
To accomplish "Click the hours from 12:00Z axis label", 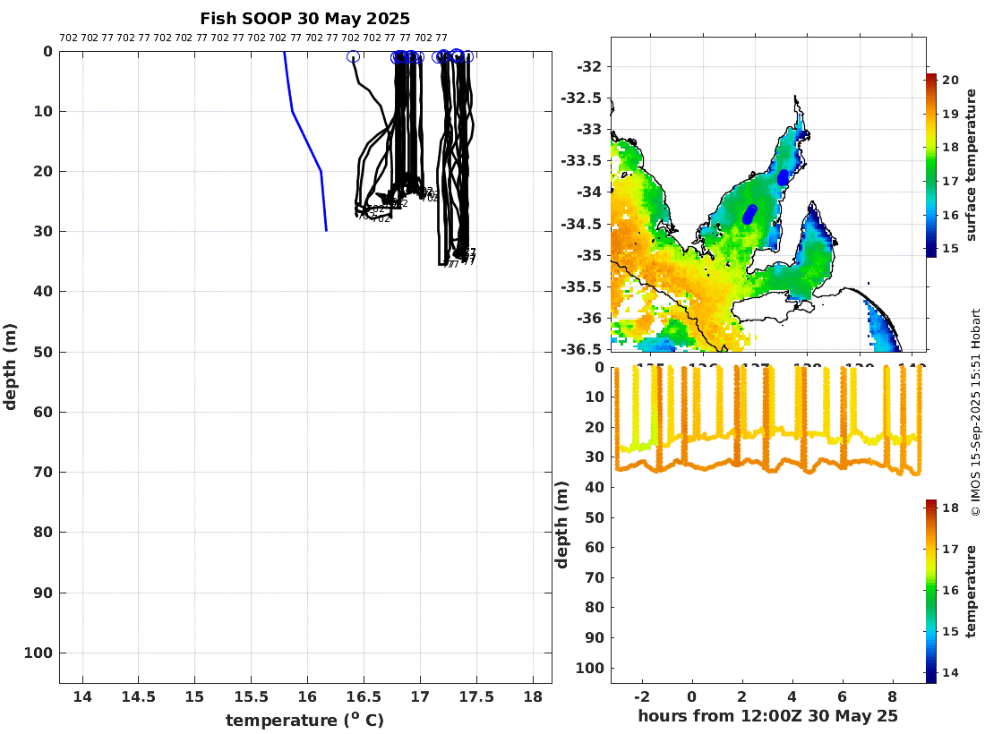I will tap(767, 715).
